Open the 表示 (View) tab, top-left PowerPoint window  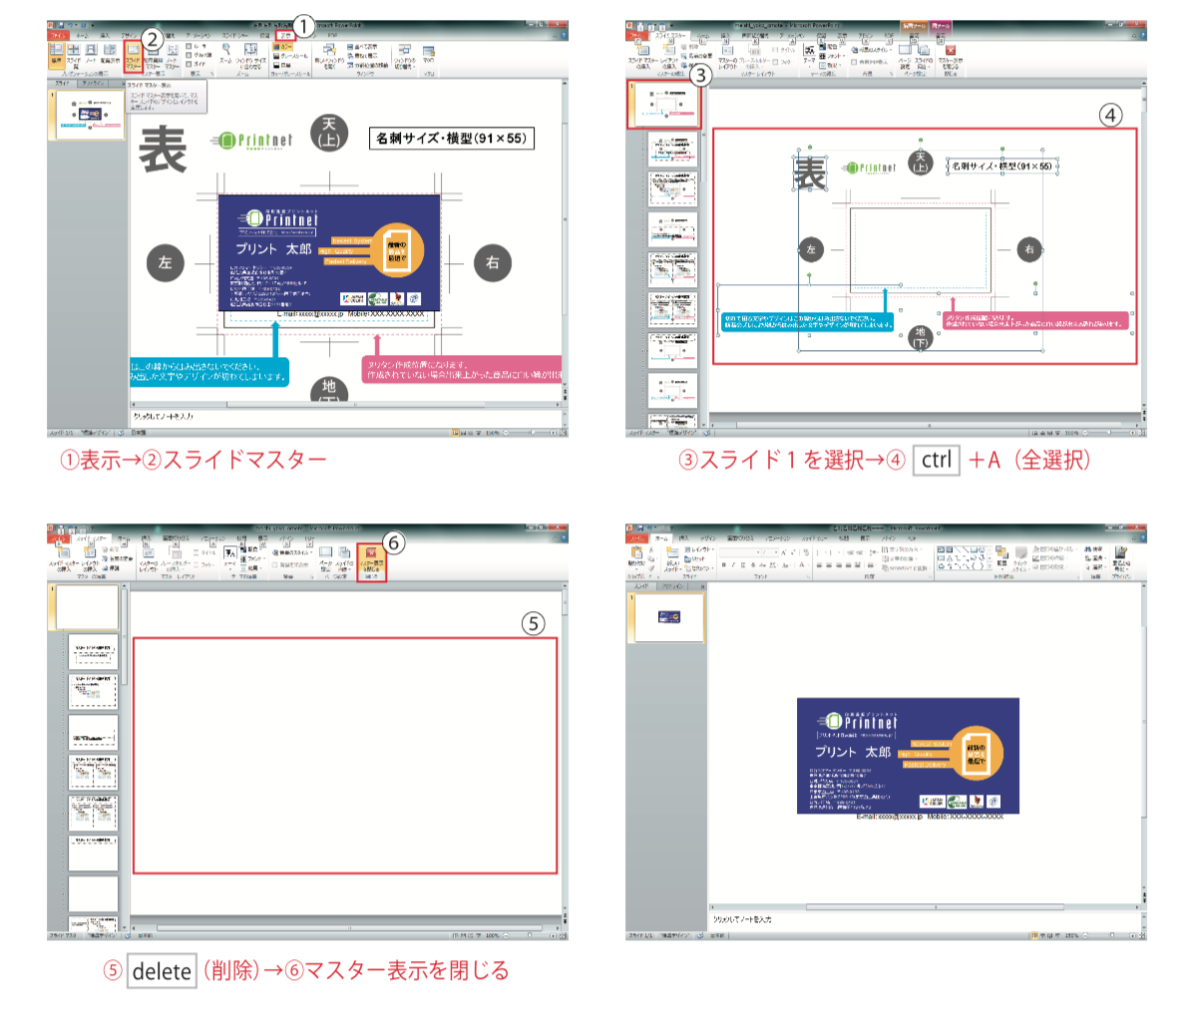coord(286,35)
